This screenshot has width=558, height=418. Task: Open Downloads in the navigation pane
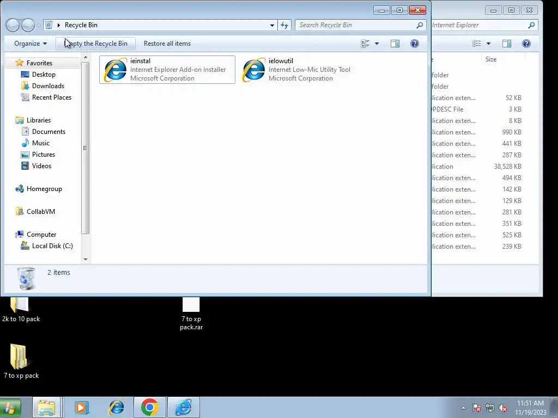48,85
